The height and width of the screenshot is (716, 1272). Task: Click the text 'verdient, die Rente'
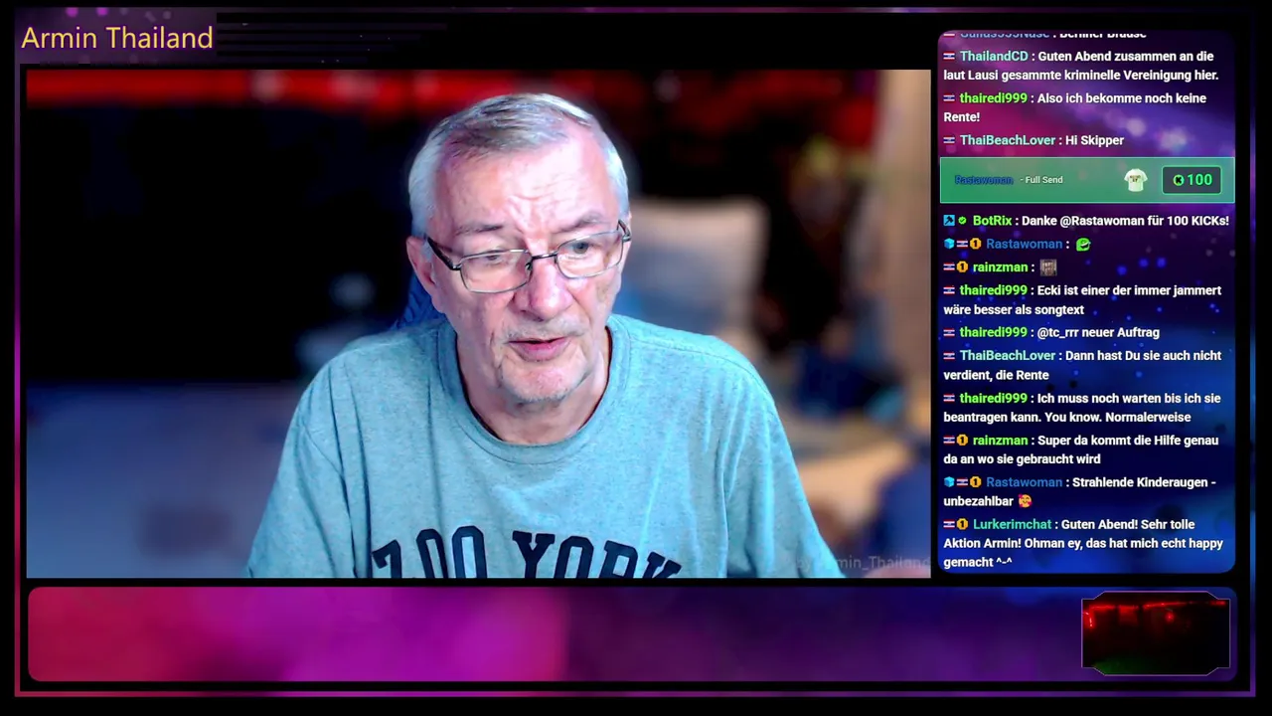pos(996,375)
